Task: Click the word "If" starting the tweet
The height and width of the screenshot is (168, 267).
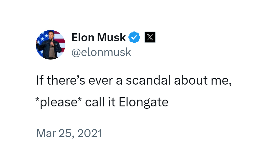Action: click(x=39, y=81)
